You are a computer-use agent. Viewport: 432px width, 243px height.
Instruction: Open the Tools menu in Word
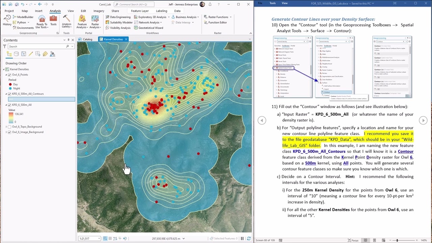(x=272, y=3)
